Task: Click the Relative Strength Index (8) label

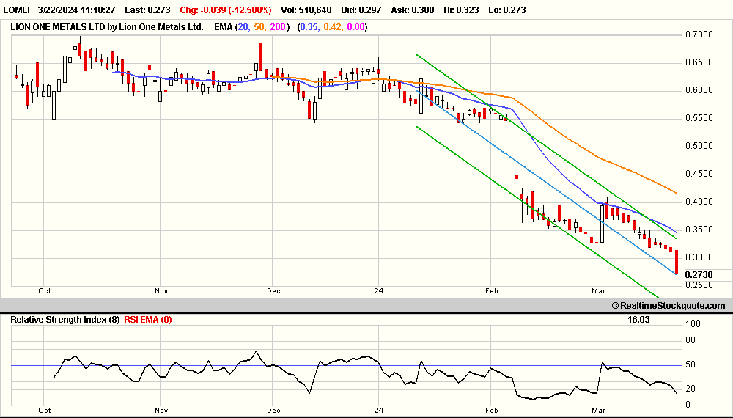Action: tap(65, 320)
